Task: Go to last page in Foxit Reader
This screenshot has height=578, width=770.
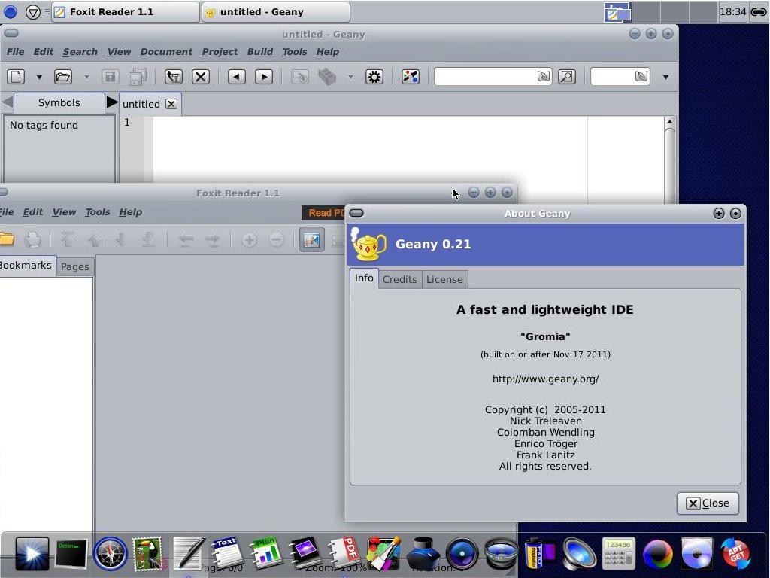Action: point(149,240)
